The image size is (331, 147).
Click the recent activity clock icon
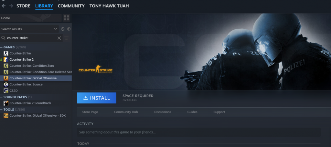coord(63,29)
